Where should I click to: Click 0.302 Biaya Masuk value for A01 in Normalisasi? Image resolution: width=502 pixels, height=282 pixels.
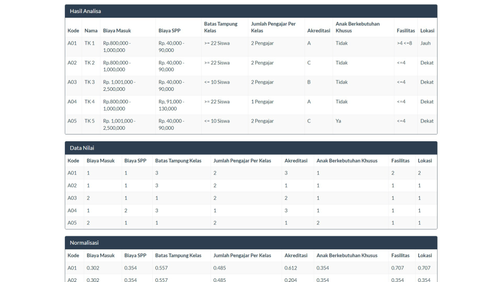pyautogui.click(x=93, y=268)
